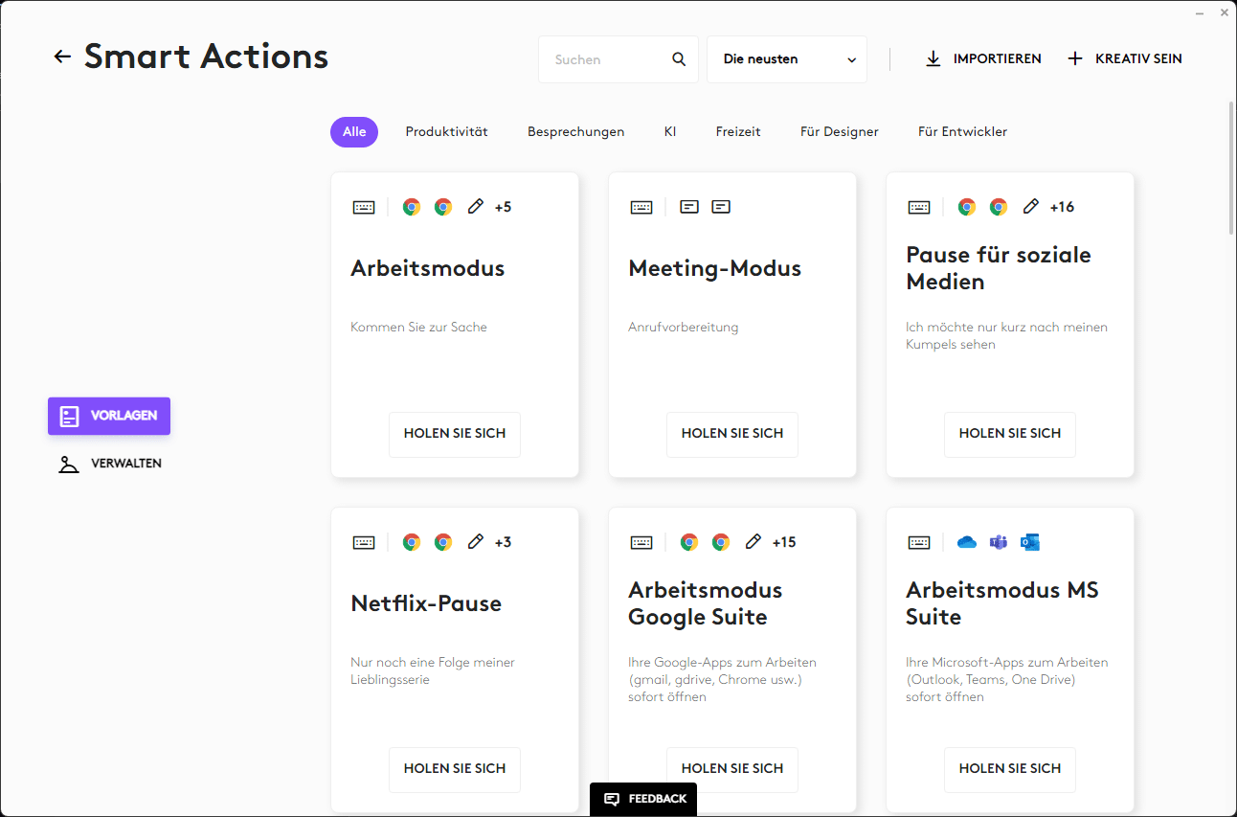The height and width of the screenshot is (817, 1237).
Task: Switch to the Besprechungen category
Action: [575, 132]
